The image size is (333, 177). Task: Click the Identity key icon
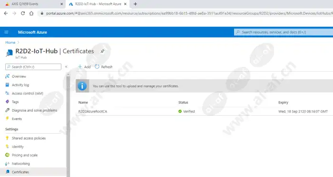click(x=8, y=147)
